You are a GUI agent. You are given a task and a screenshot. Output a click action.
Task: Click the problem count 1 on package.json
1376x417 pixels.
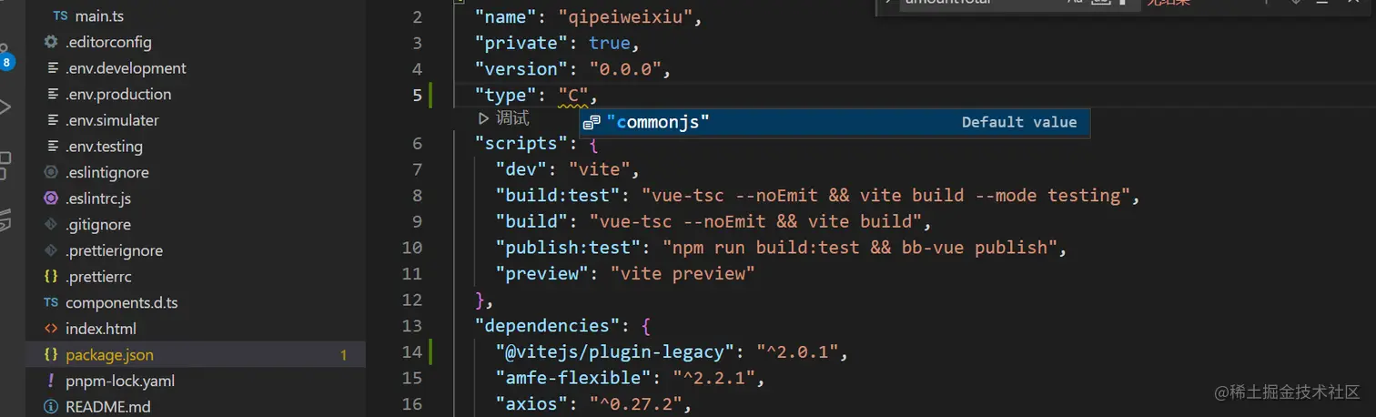pos(344,355)
